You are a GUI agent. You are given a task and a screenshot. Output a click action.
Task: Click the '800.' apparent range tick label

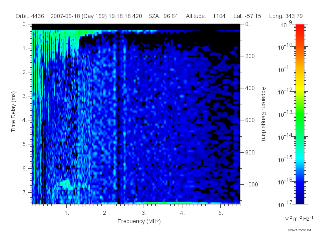pyautogui.click(x=251, y=152)
